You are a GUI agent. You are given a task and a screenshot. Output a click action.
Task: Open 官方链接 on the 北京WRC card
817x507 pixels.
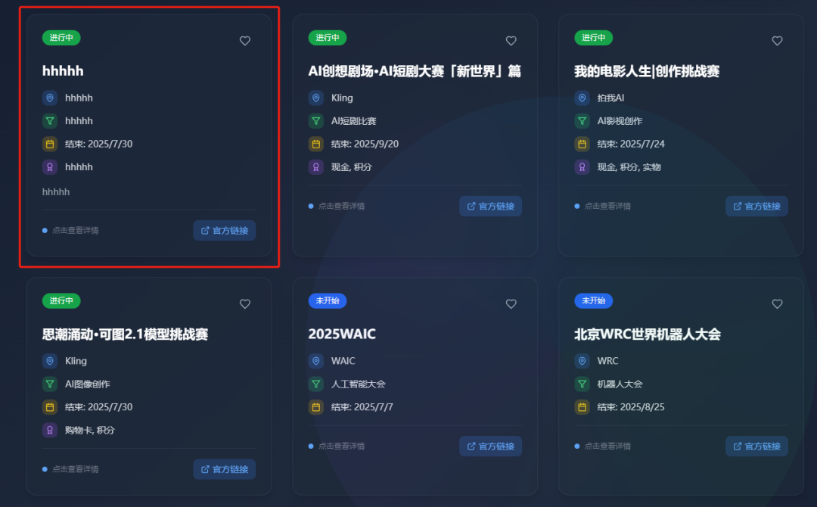coord(756,446)
